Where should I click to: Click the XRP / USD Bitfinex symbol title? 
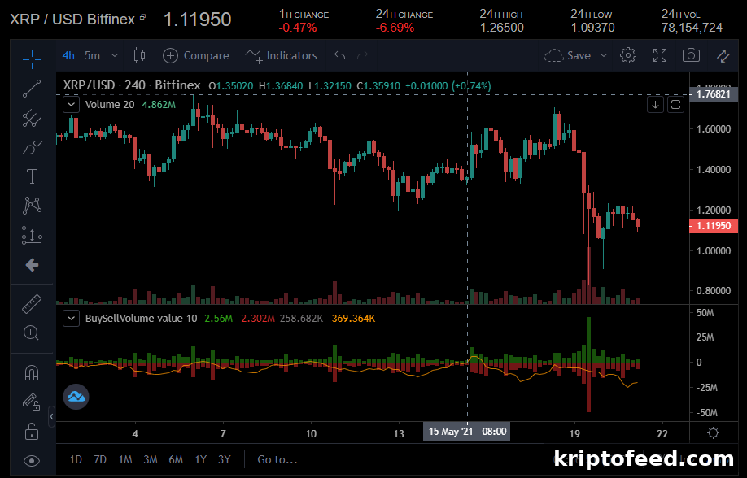[x=72, y=20]
